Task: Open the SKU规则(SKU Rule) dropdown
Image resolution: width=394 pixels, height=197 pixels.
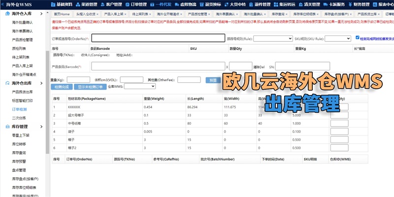Action: (x=338, y=38)
